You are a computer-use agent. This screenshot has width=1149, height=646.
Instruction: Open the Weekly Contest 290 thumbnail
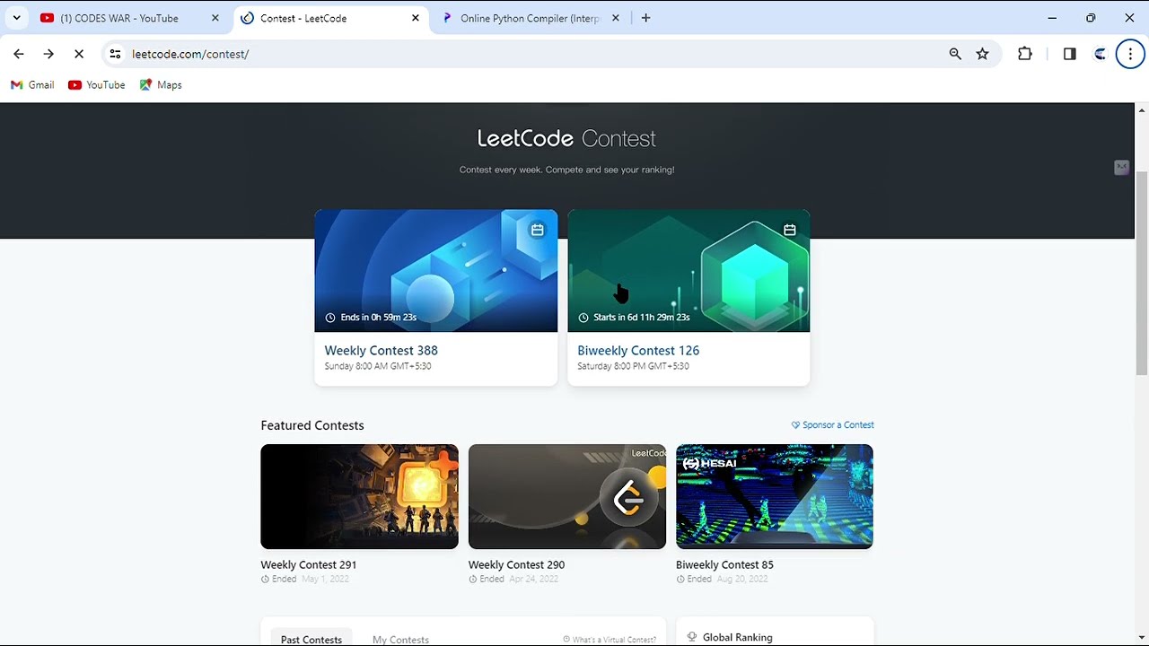(x=567, y=496)
